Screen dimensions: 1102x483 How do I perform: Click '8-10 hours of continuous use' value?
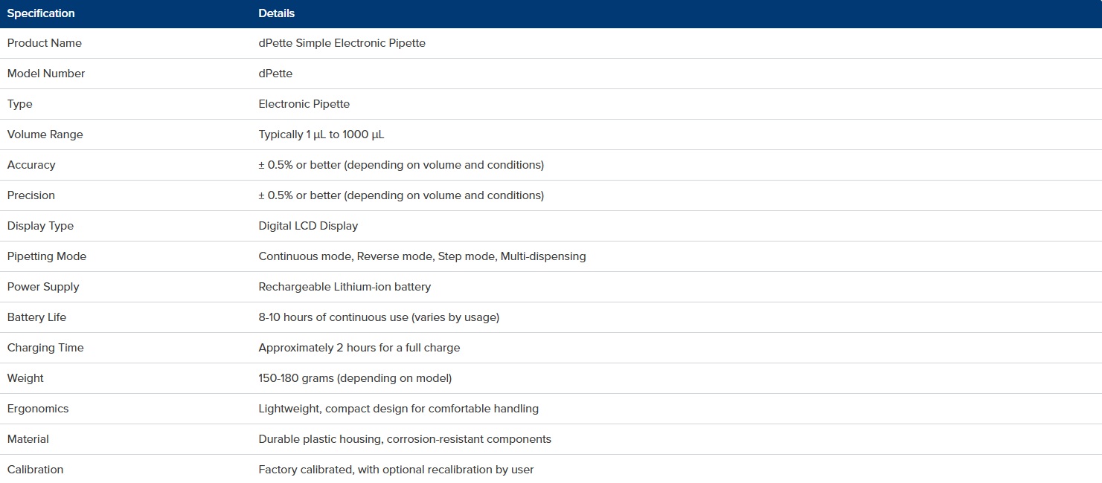coord(333,317)
